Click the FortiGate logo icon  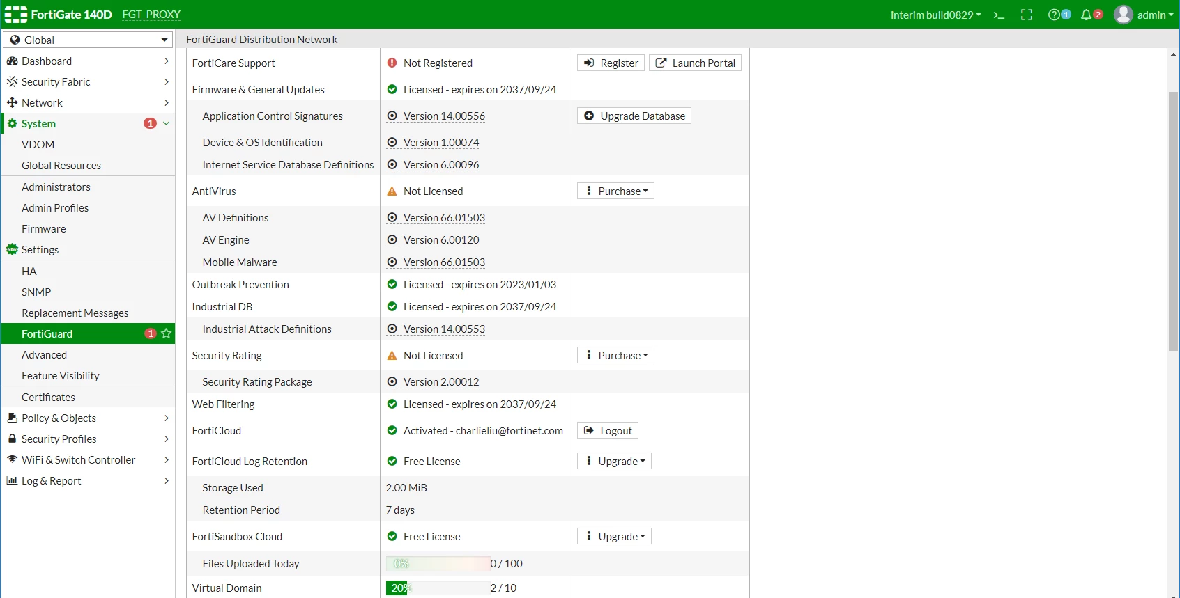[15, 15]
